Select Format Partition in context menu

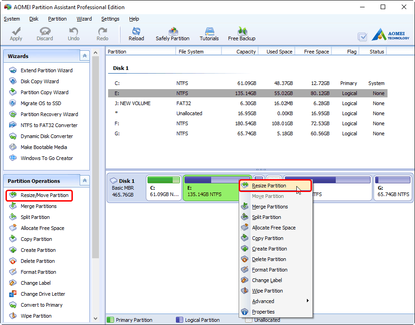[275, 270]
